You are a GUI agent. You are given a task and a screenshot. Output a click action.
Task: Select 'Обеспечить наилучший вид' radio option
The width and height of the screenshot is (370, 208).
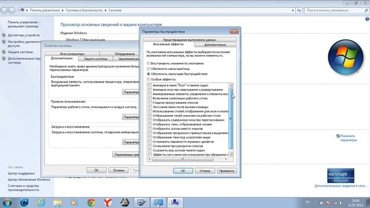(x=149, y=69)
